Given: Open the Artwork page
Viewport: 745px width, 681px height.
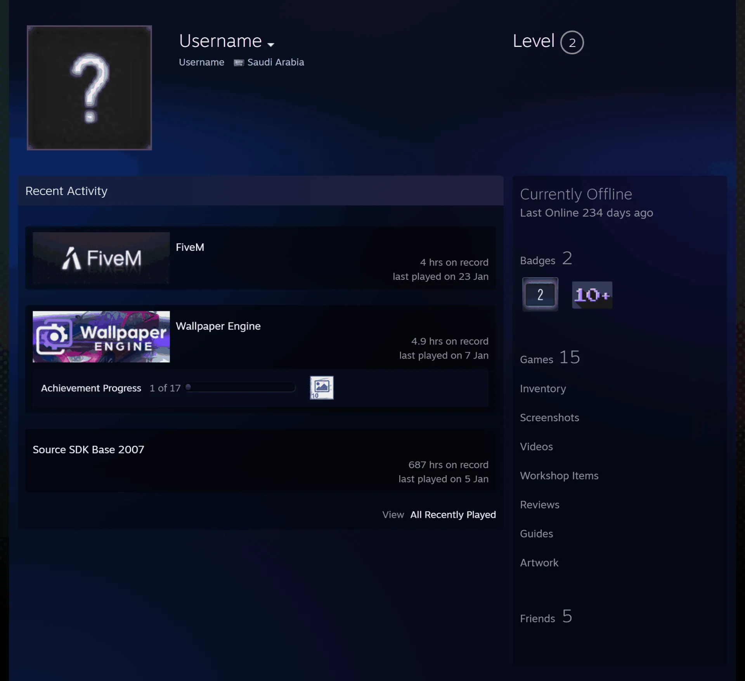Looking at the screenshot, I should click(539, 563).
